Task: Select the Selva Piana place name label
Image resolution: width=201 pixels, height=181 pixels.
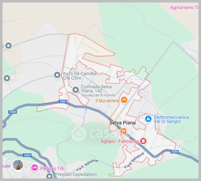Action: pos(122,123)
